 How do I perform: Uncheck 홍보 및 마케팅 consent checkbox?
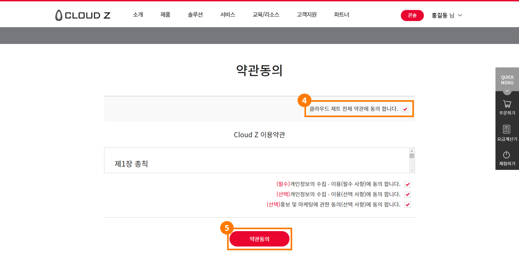pyautogui.click(x=408, y=205)
